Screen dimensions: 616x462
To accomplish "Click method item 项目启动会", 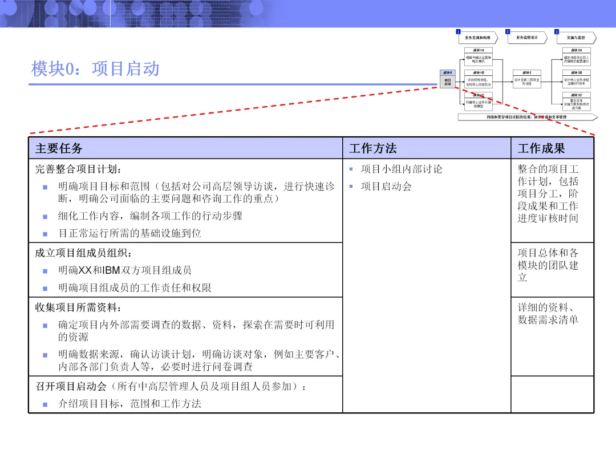I will 386,187.
